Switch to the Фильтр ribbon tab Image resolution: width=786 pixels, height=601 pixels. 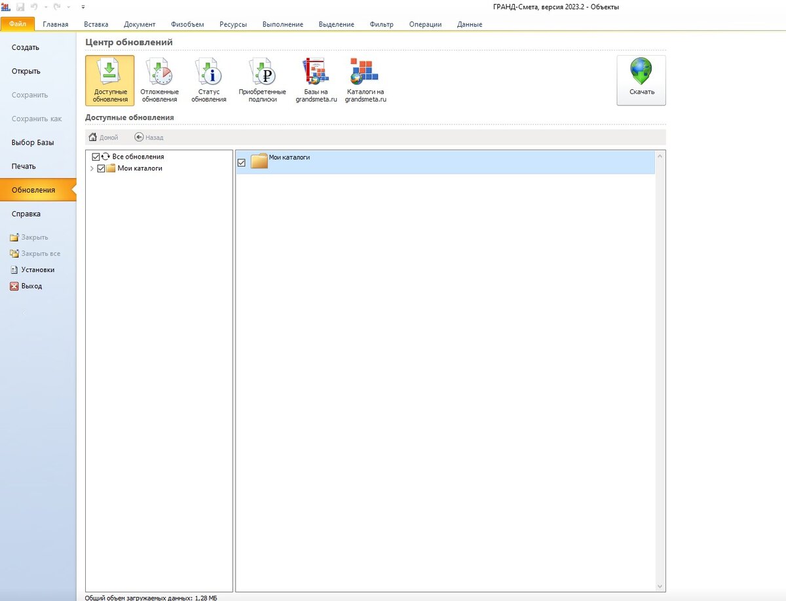(x=381, y=24)
